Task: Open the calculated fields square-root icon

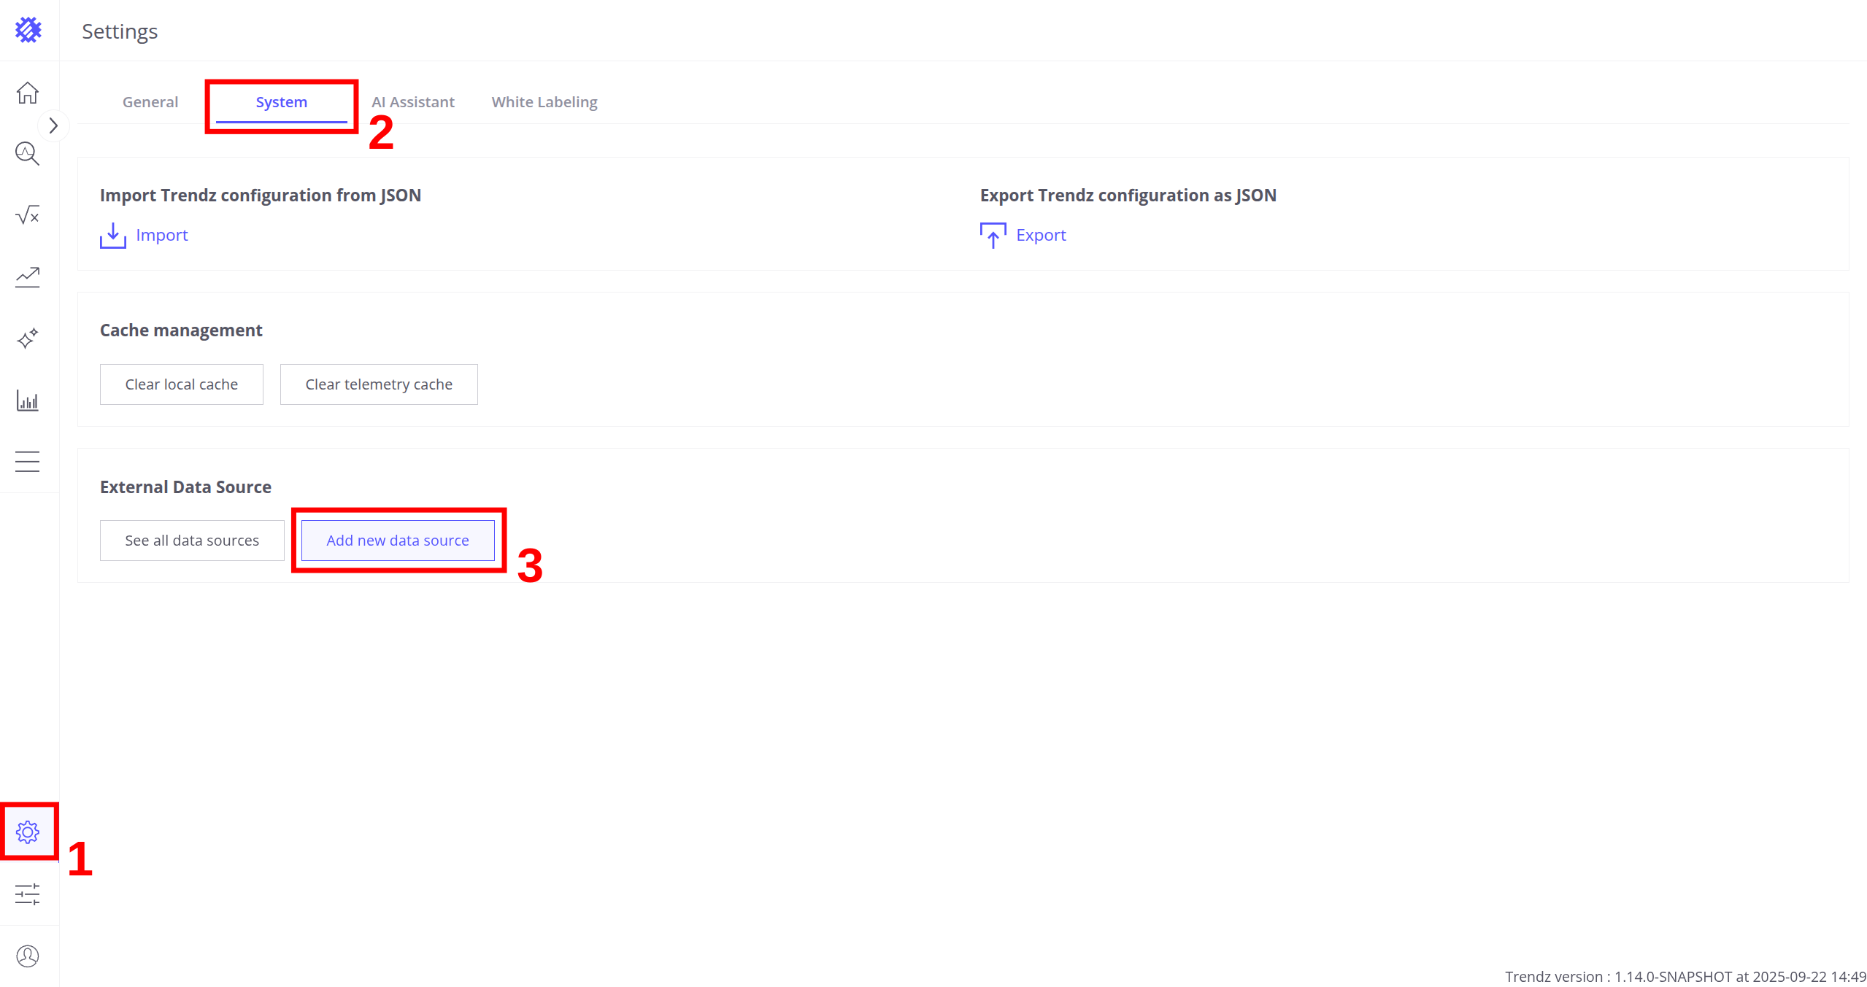Action: point(28,215)
